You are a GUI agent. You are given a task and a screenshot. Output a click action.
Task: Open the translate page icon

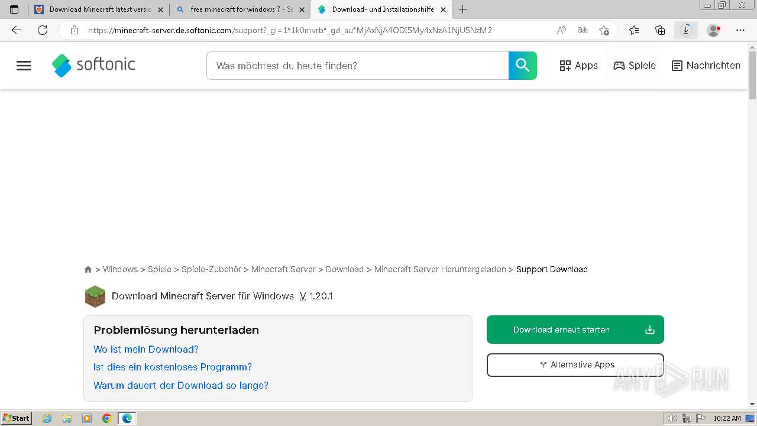[583, 30]
